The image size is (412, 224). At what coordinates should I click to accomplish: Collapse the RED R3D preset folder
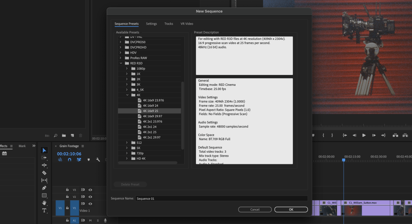pos(121,63)
